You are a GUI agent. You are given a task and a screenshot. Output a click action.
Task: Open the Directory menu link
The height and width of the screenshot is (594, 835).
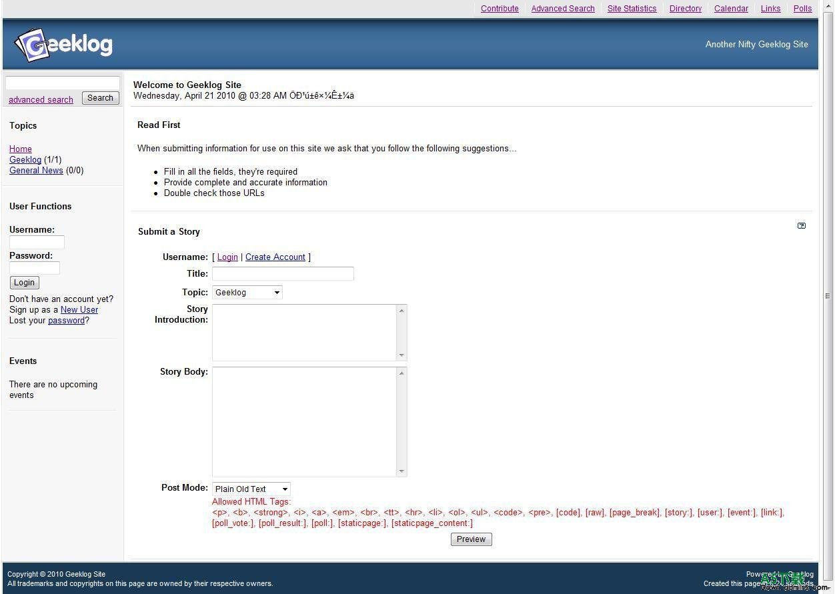(686, 9)
